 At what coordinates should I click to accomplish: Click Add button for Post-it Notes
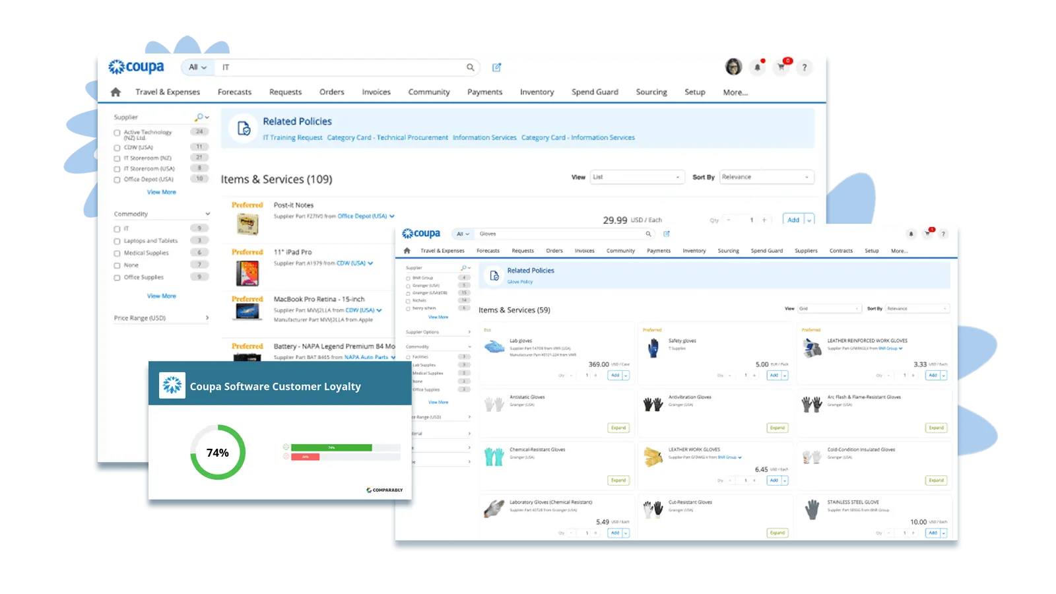[793, 220]
